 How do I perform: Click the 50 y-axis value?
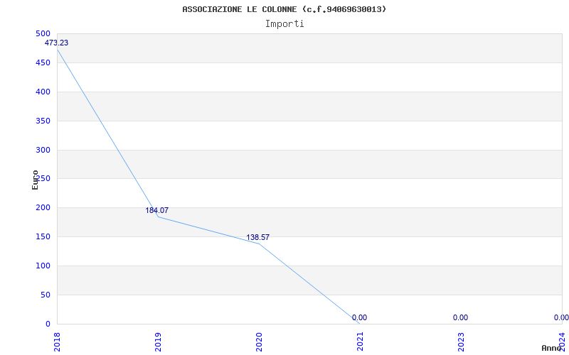[x=45, y=295]
